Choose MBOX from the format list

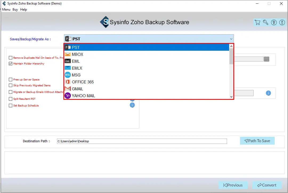147,54
